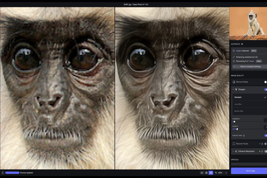
Task: Click the preview progress bar
Action: click(x=12, y=173)
